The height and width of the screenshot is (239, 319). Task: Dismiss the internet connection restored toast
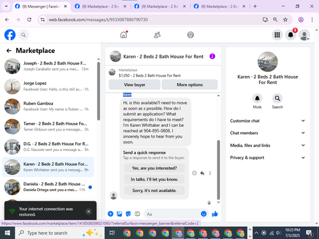pos(89,212)
